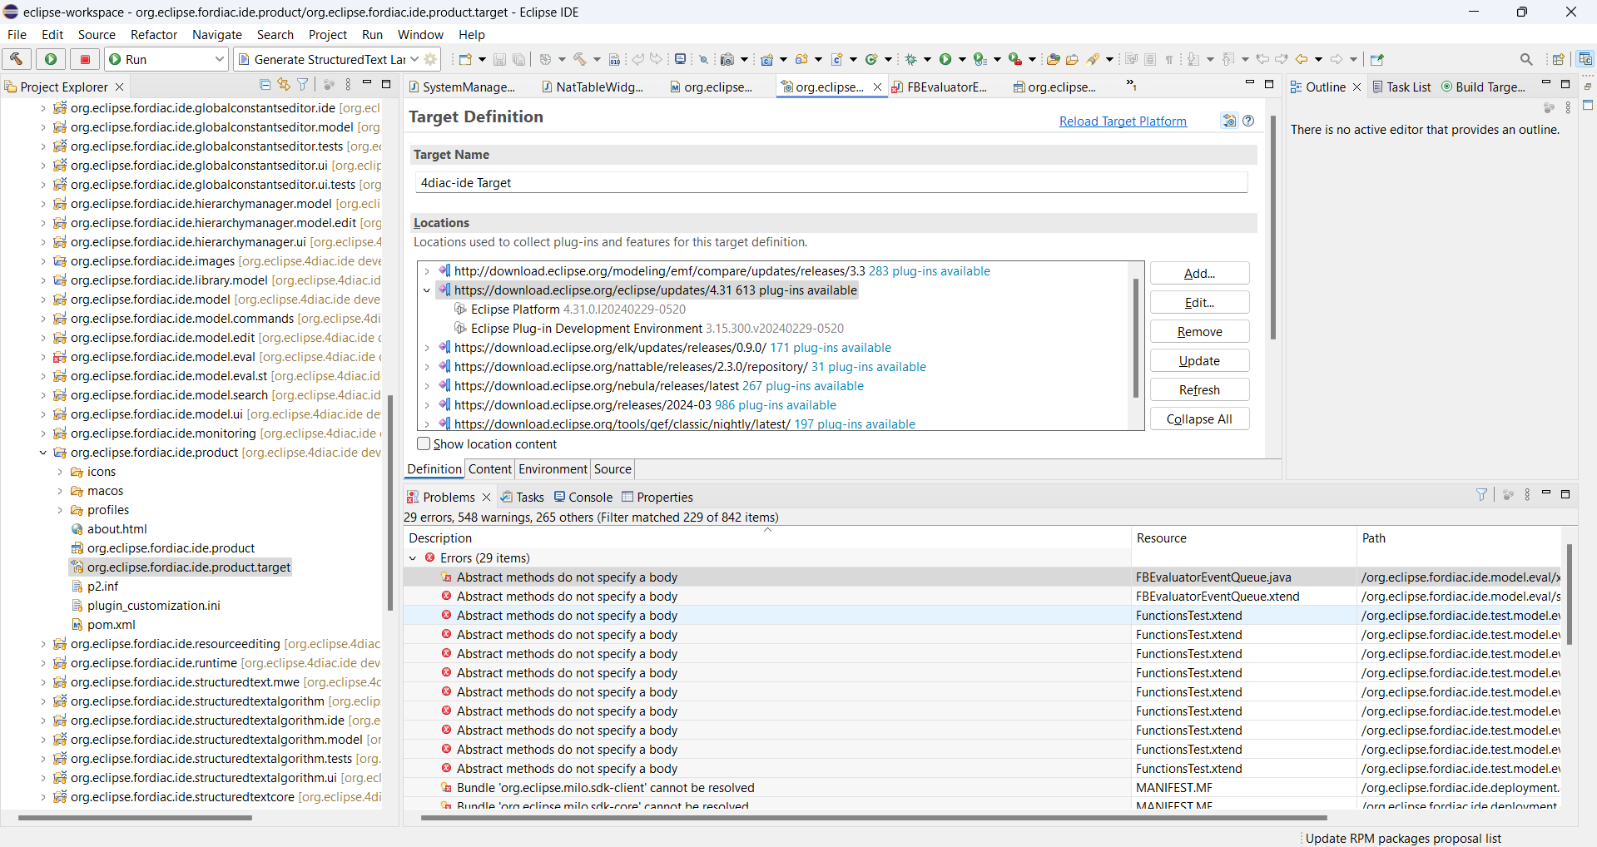
Task: Toggle Link with Editor in Project Explorer
Action: click(284, 84)
